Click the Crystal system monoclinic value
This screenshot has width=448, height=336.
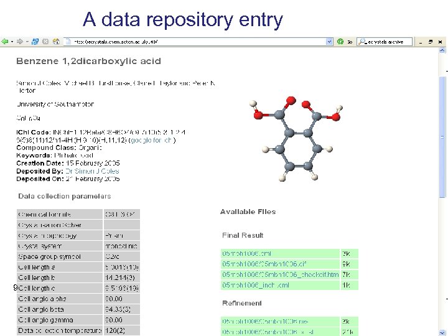(122, 246)
